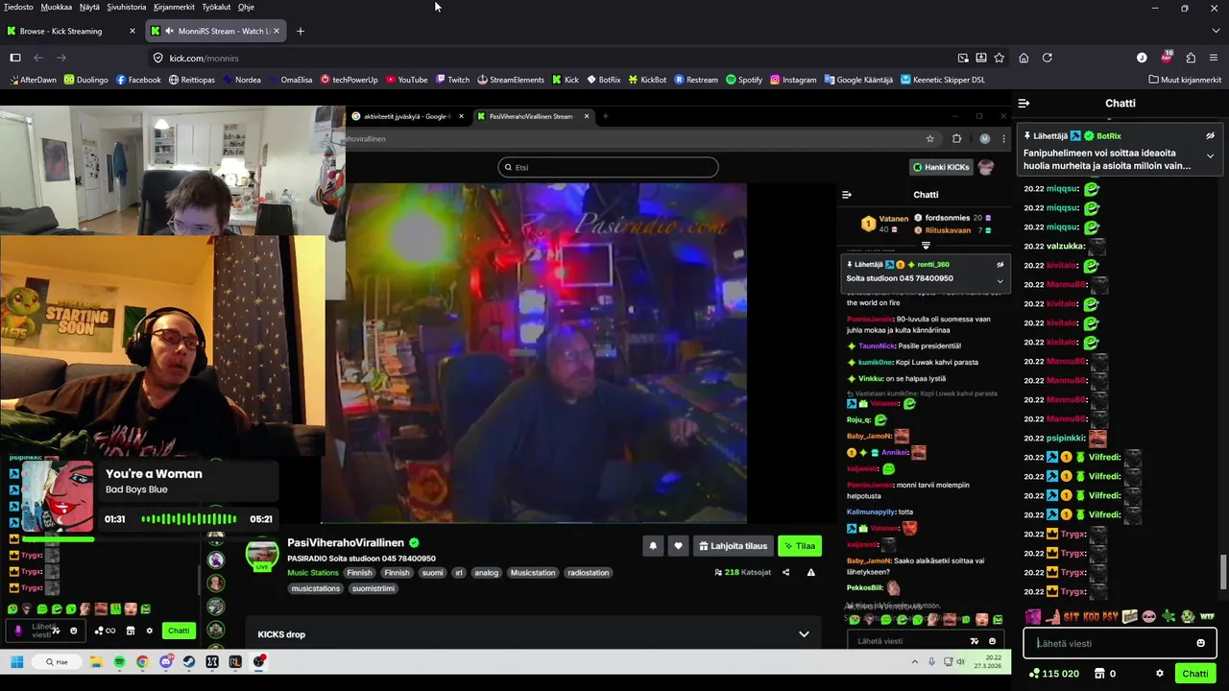Open the Chrome taskbar icon
Screen dimensions: 1229x691
coord(142,661)
